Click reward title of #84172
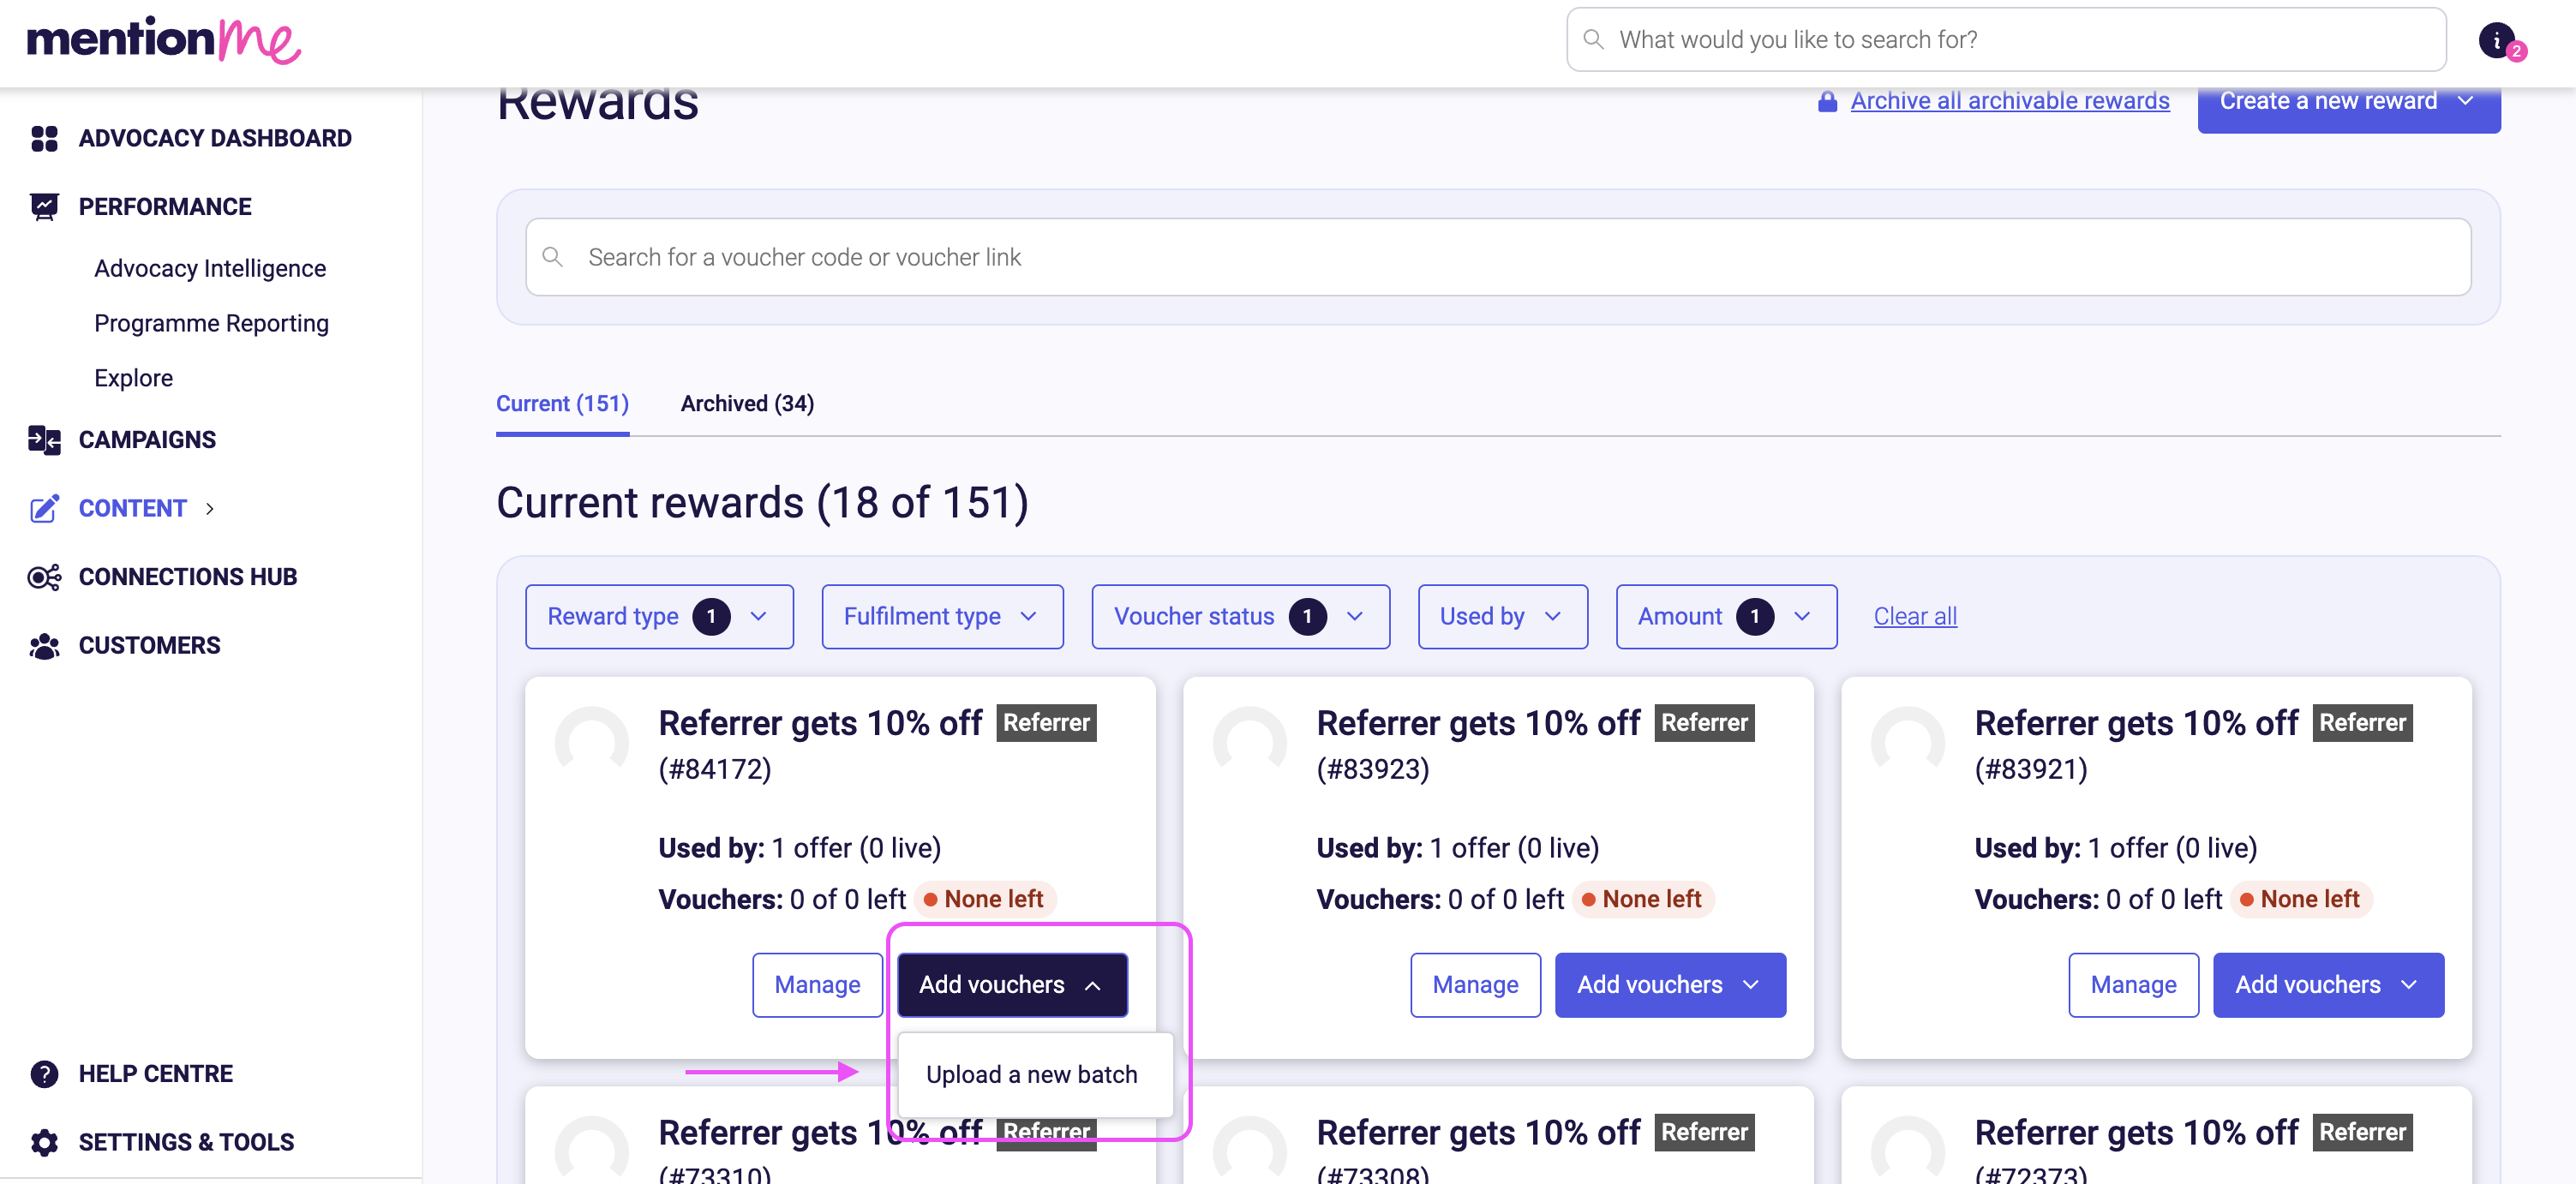Image resolution: width=2576 pixels, height=1184 pixels. [x=820, y=723]
